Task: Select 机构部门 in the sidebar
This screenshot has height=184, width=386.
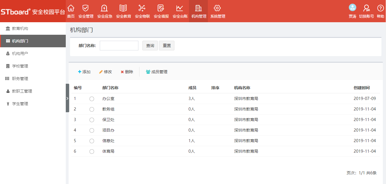Action: click(x=33, y=41)
